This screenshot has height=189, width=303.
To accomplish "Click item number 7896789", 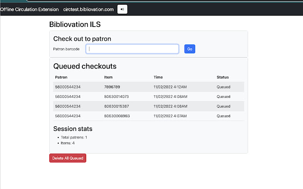I will 112,87.
